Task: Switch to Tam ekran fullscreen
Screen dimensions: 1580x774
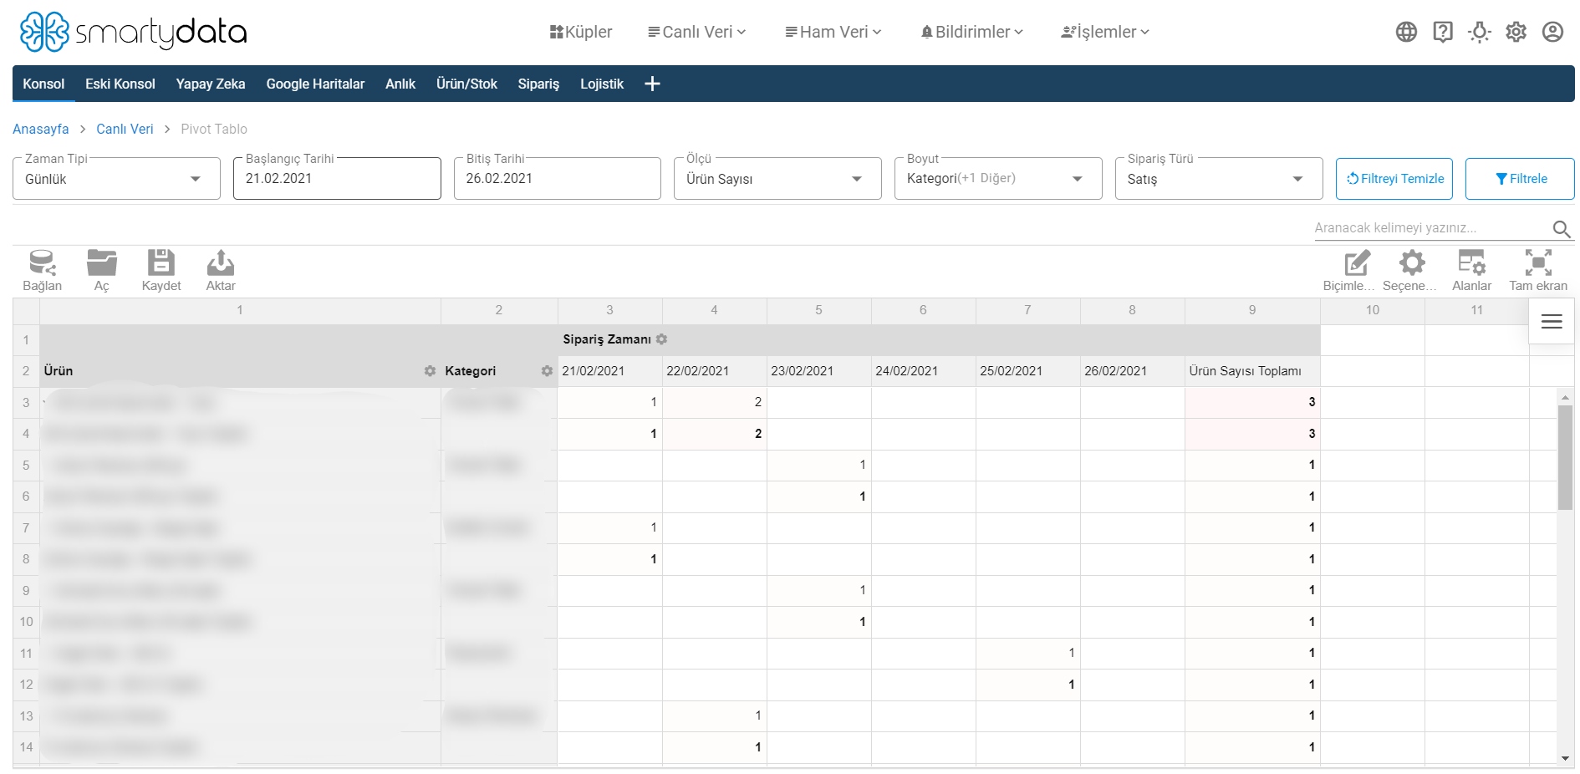Action: [1538, 270]
